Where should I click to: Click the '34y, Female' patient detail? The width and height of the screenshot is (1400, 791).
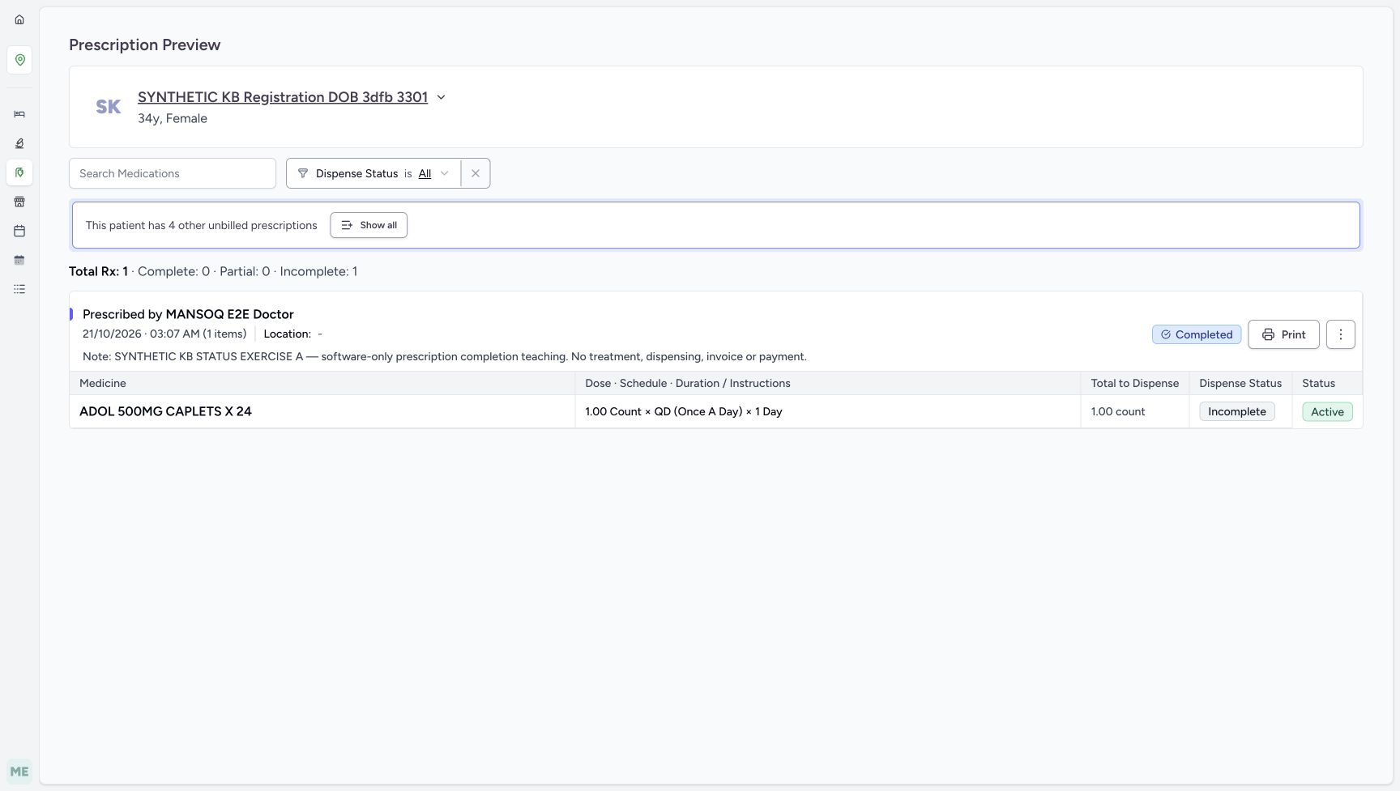173,118
